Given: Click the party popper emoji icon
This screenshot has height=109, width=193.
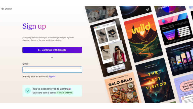Looking at the screenshot, I should 70,89.
